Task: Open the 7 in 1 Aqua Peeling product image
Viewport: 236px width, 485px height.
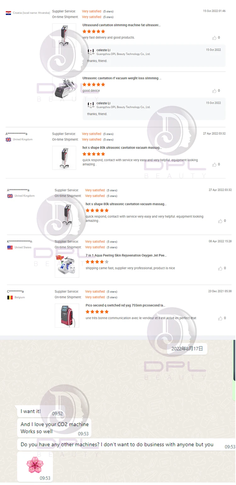Action: pos(67,266)
